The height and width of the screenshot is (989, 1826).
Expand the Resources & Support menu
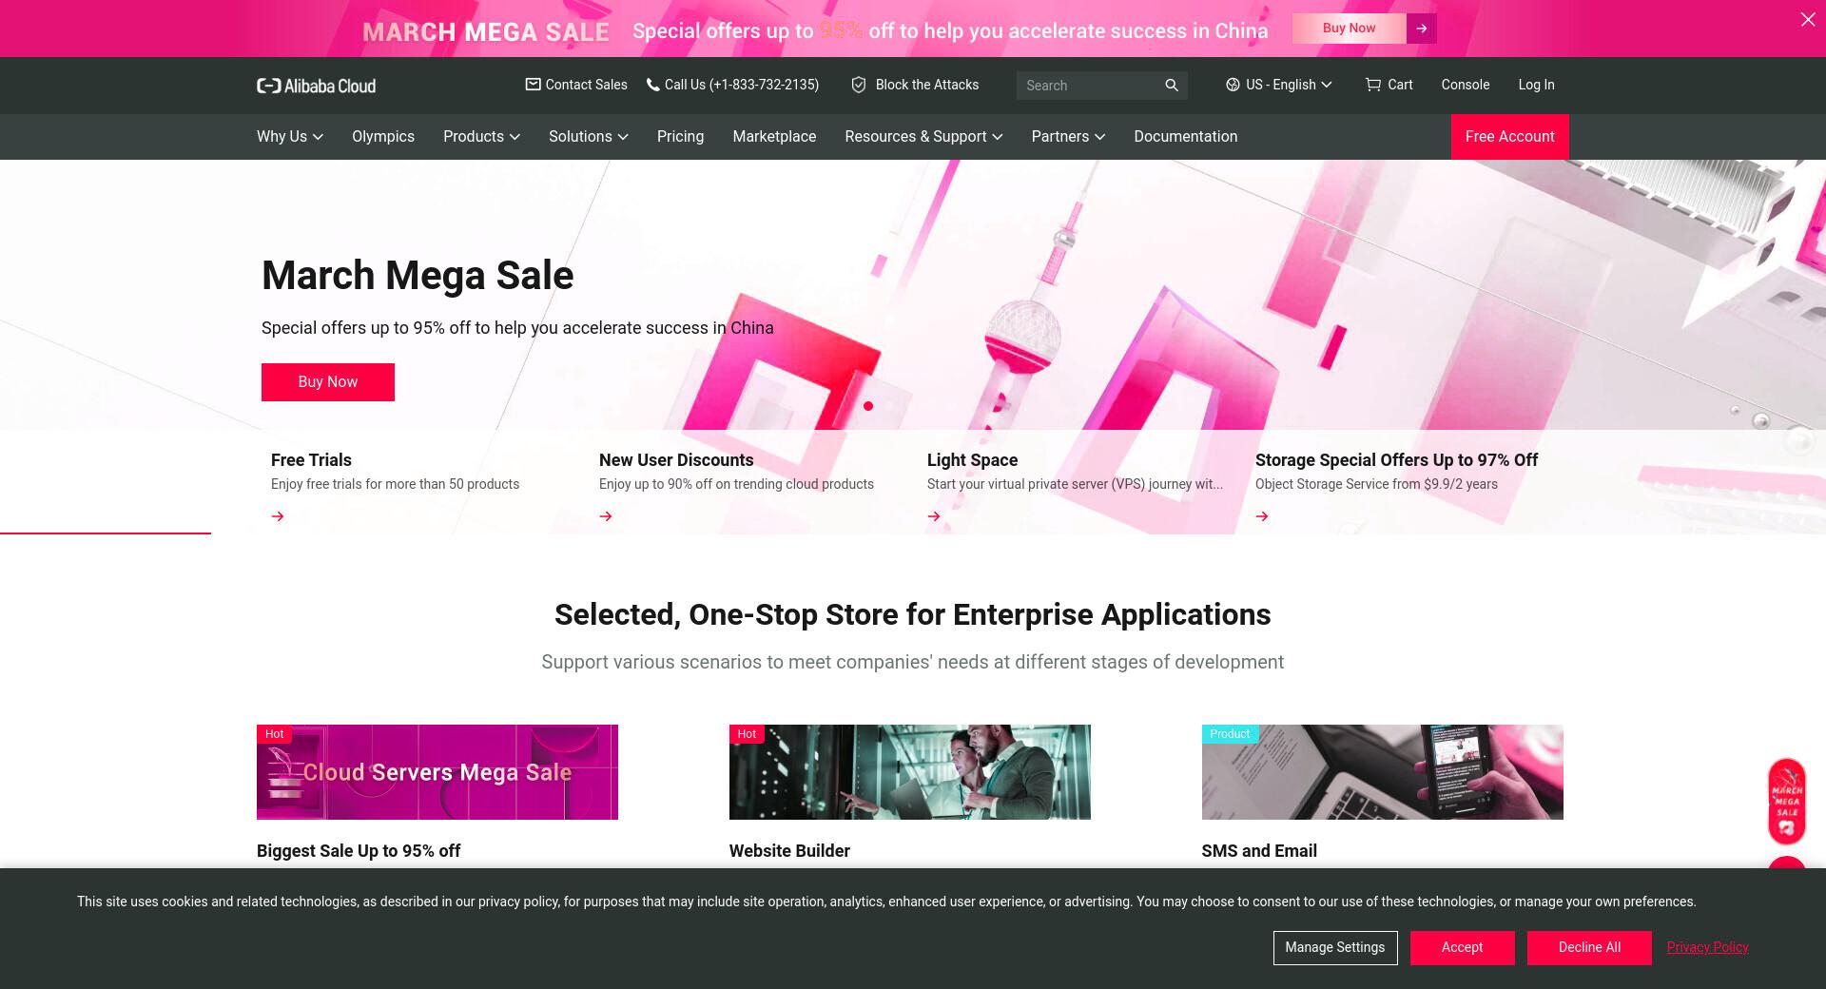pyautogui.click(x=923, y=137)
